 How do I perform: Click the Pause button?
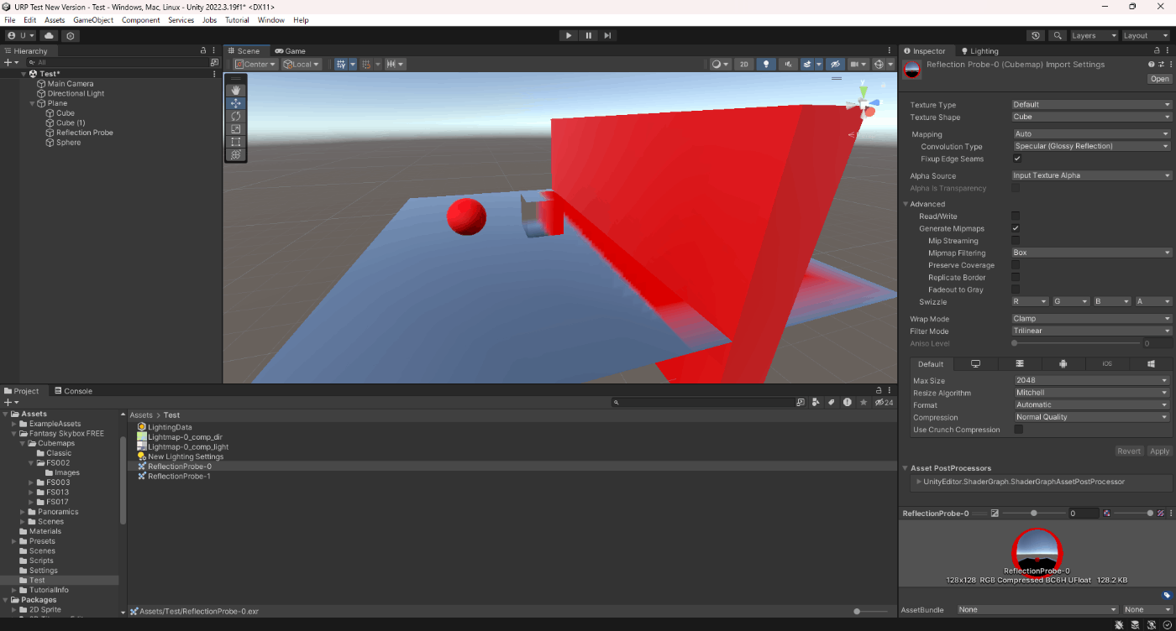coord(588,35)
